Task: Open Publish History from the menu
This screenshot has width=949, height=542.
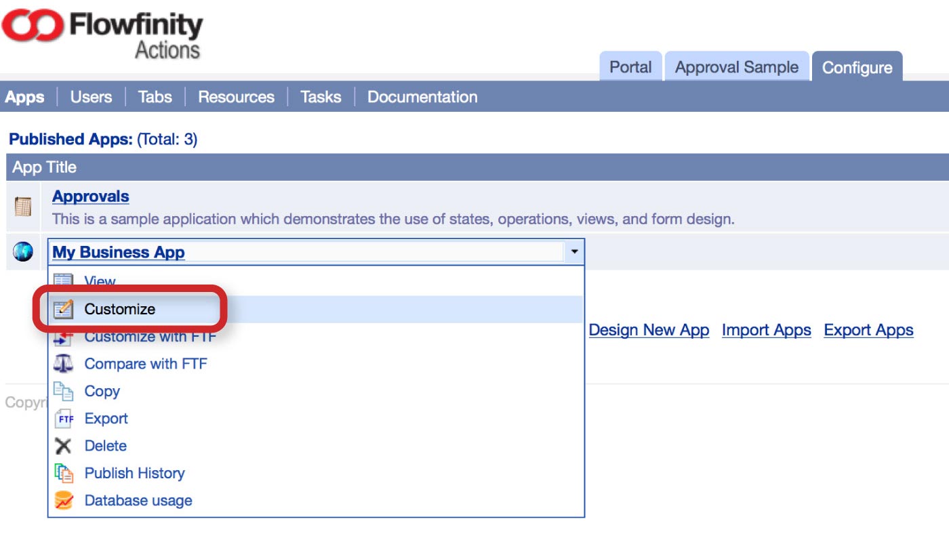Action: tap(134, 473)
